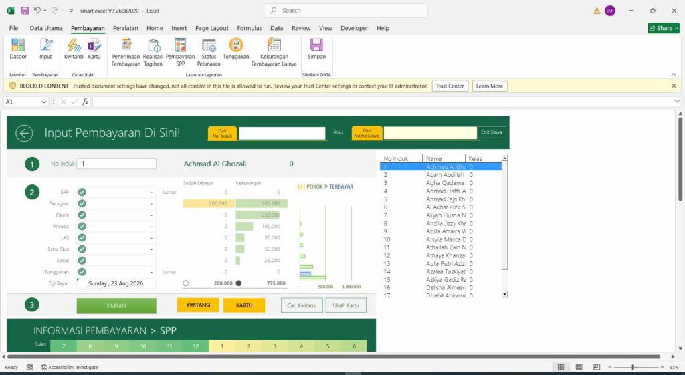Toggle the Tunggakan green checkmark
The width and height of the screenshot is (685, 375).
82,271
